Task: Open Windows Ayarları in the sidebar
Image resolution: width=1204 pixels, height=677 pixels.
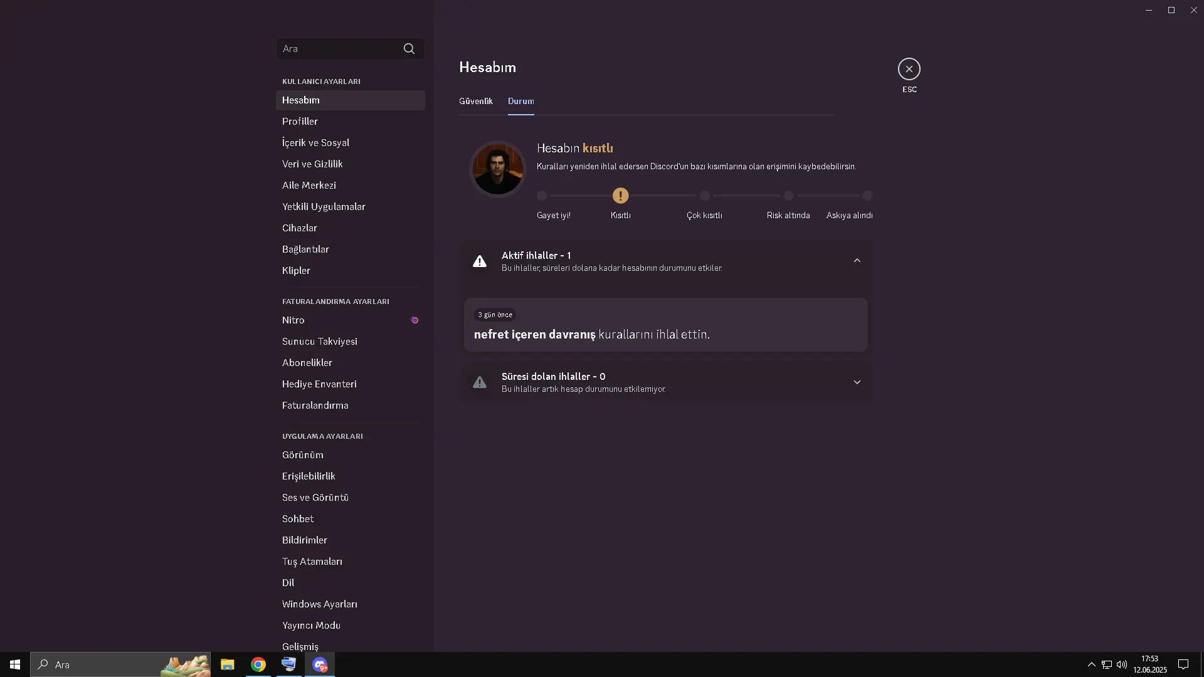Action: (x=351, y=604)
